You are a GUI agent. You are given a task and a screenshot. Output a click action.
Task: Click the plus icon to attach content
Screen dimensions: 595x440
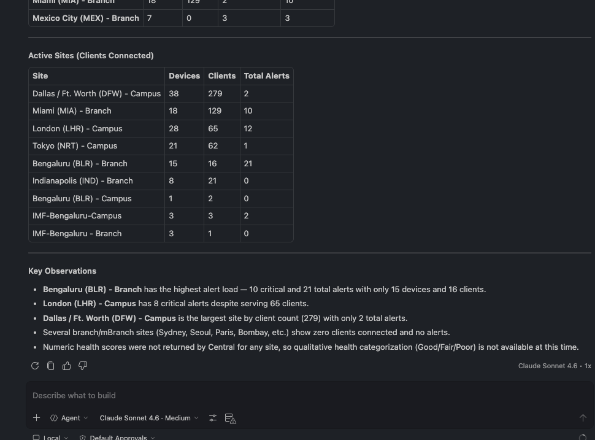point(36,418)
